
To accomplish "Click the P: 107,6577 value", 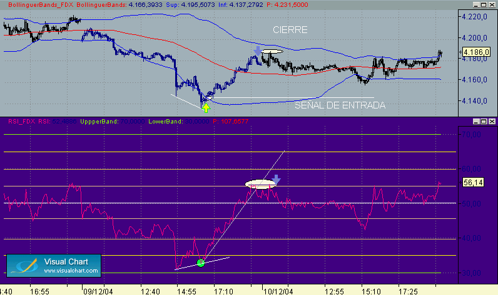I will click(x=231, y=122).
